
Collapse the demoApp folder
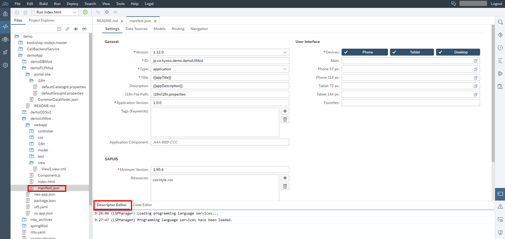click(20, 55)
